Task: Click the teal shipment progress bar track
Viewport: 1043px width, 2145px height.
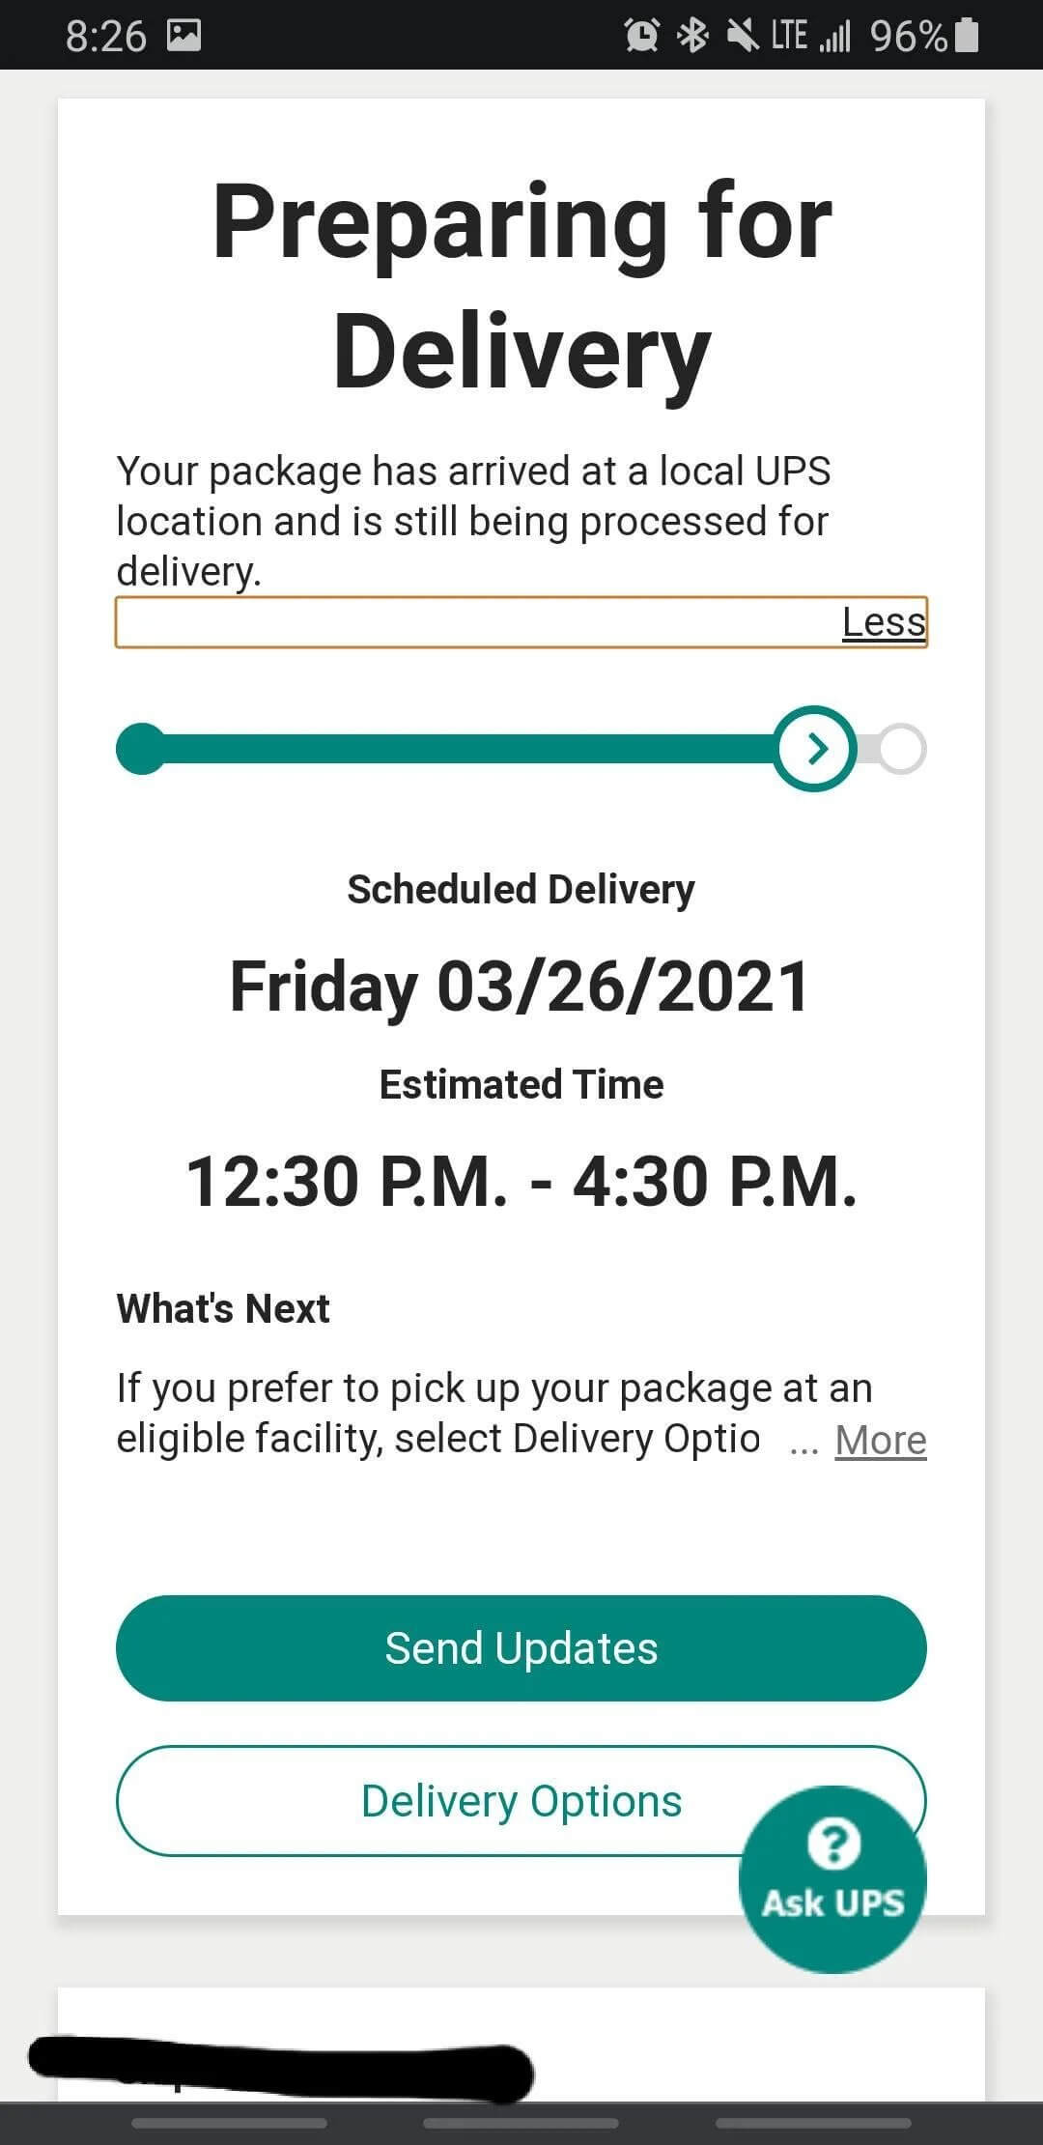Action: (x=464, y=749)
